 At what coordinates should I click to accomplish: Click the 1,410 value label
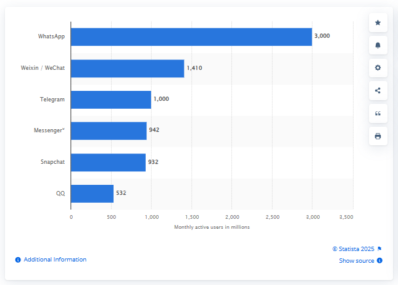[194, 68]
